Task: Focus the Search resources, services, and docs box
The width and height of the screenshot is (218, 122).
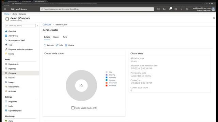Action: tap(97, 9)
